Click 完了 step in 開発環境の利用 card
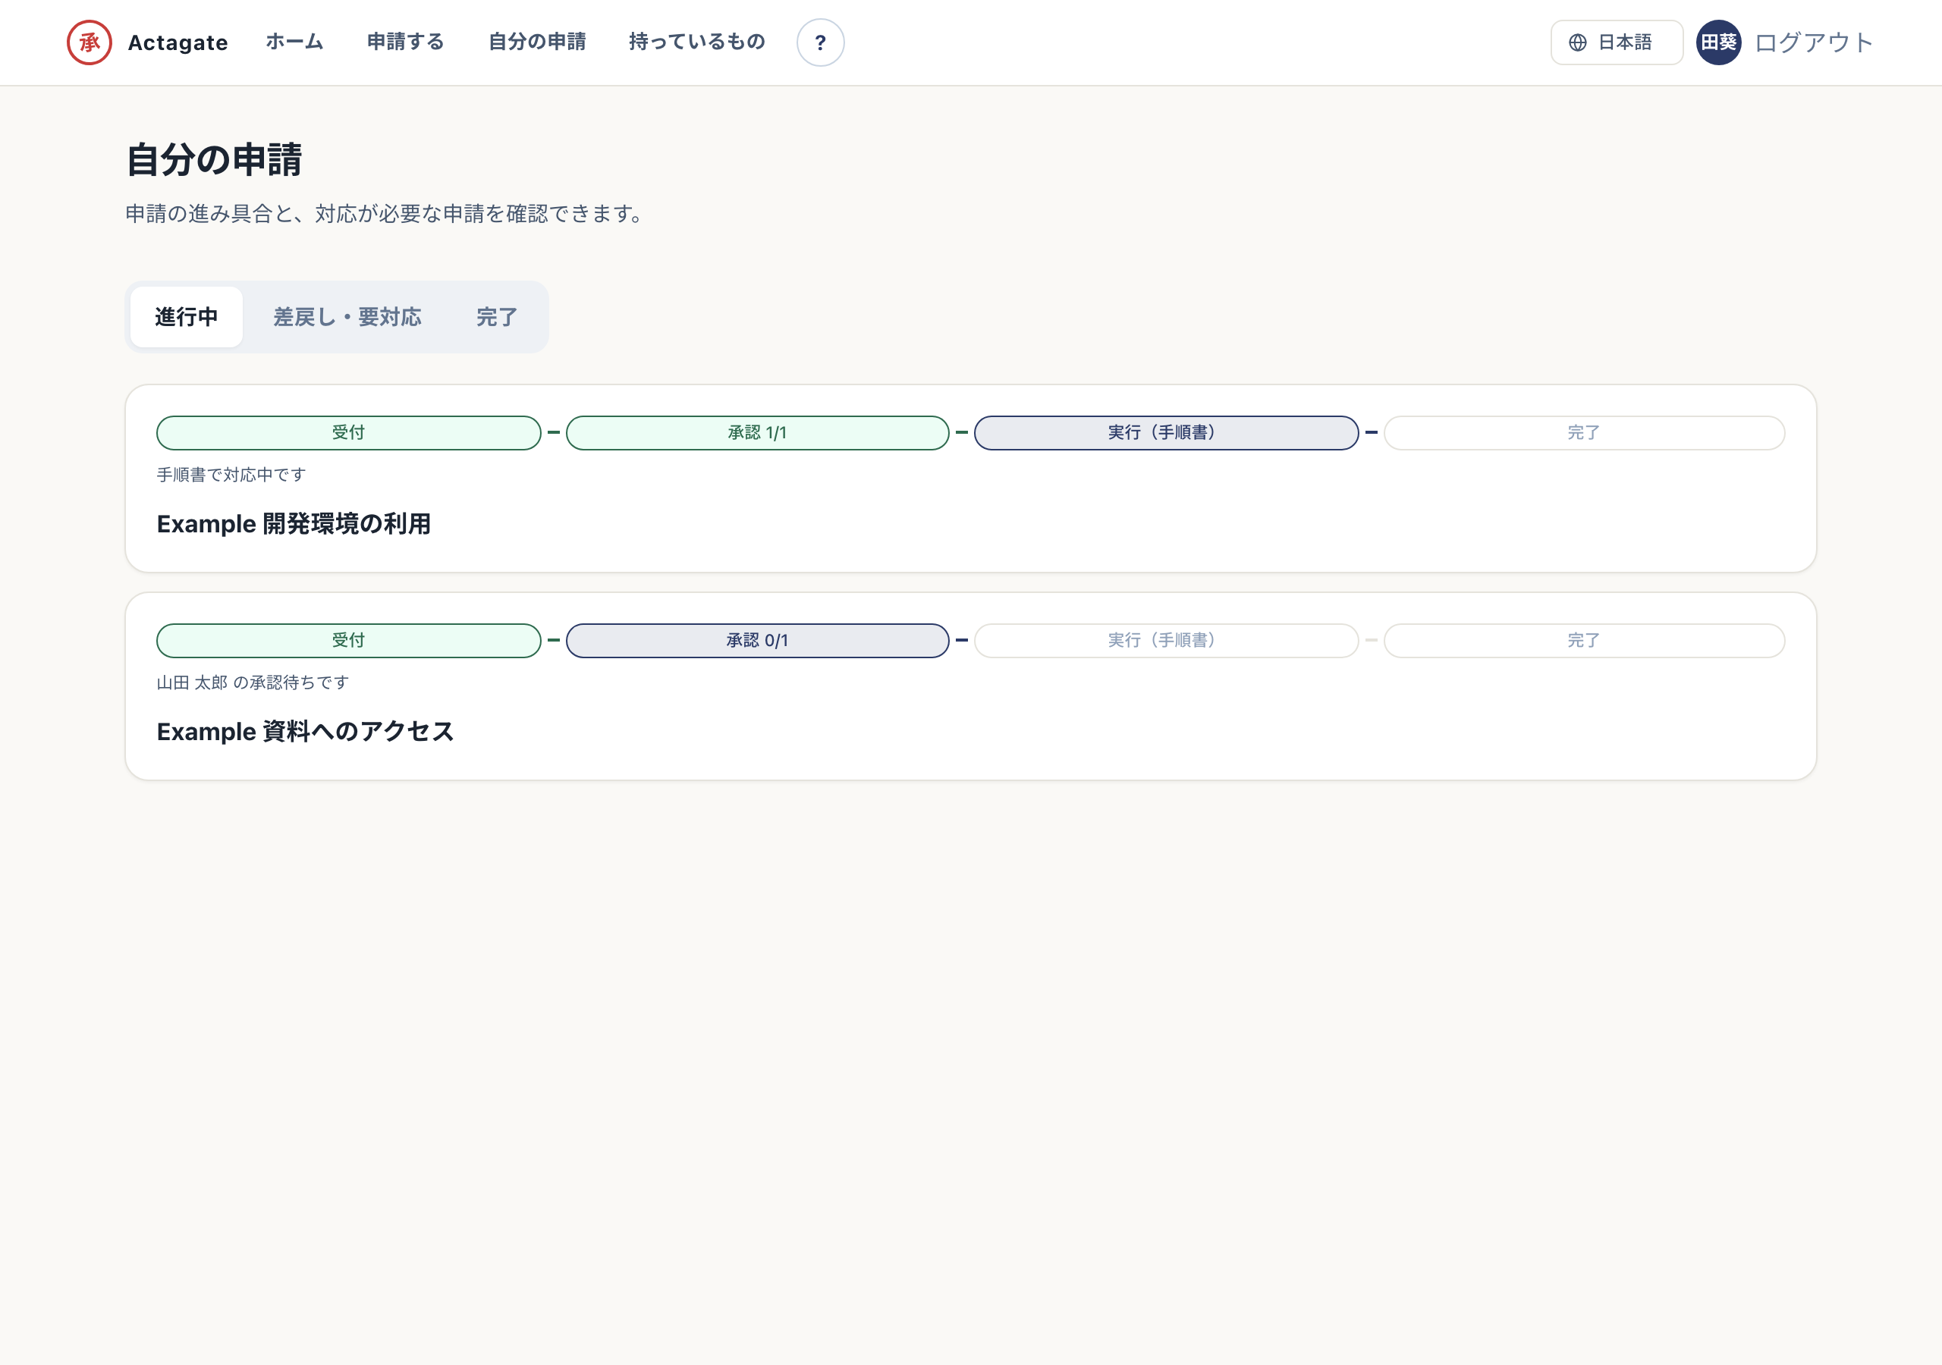Image resolution: width=1942 pixels, height=1365 pixels. coord(1584,433)
